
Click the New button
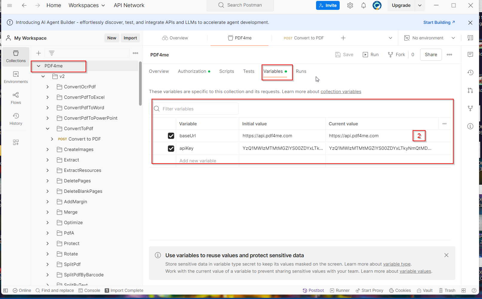click(112, 38)
